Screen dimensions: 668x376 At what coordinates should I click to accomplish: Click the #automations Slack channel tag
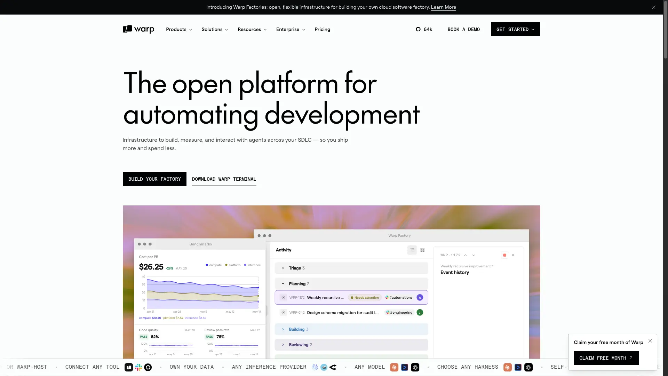pos(399,298)
